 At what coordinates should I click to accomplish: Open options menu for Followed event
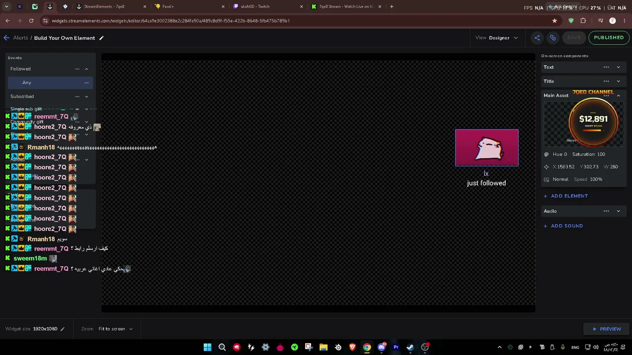77,69
